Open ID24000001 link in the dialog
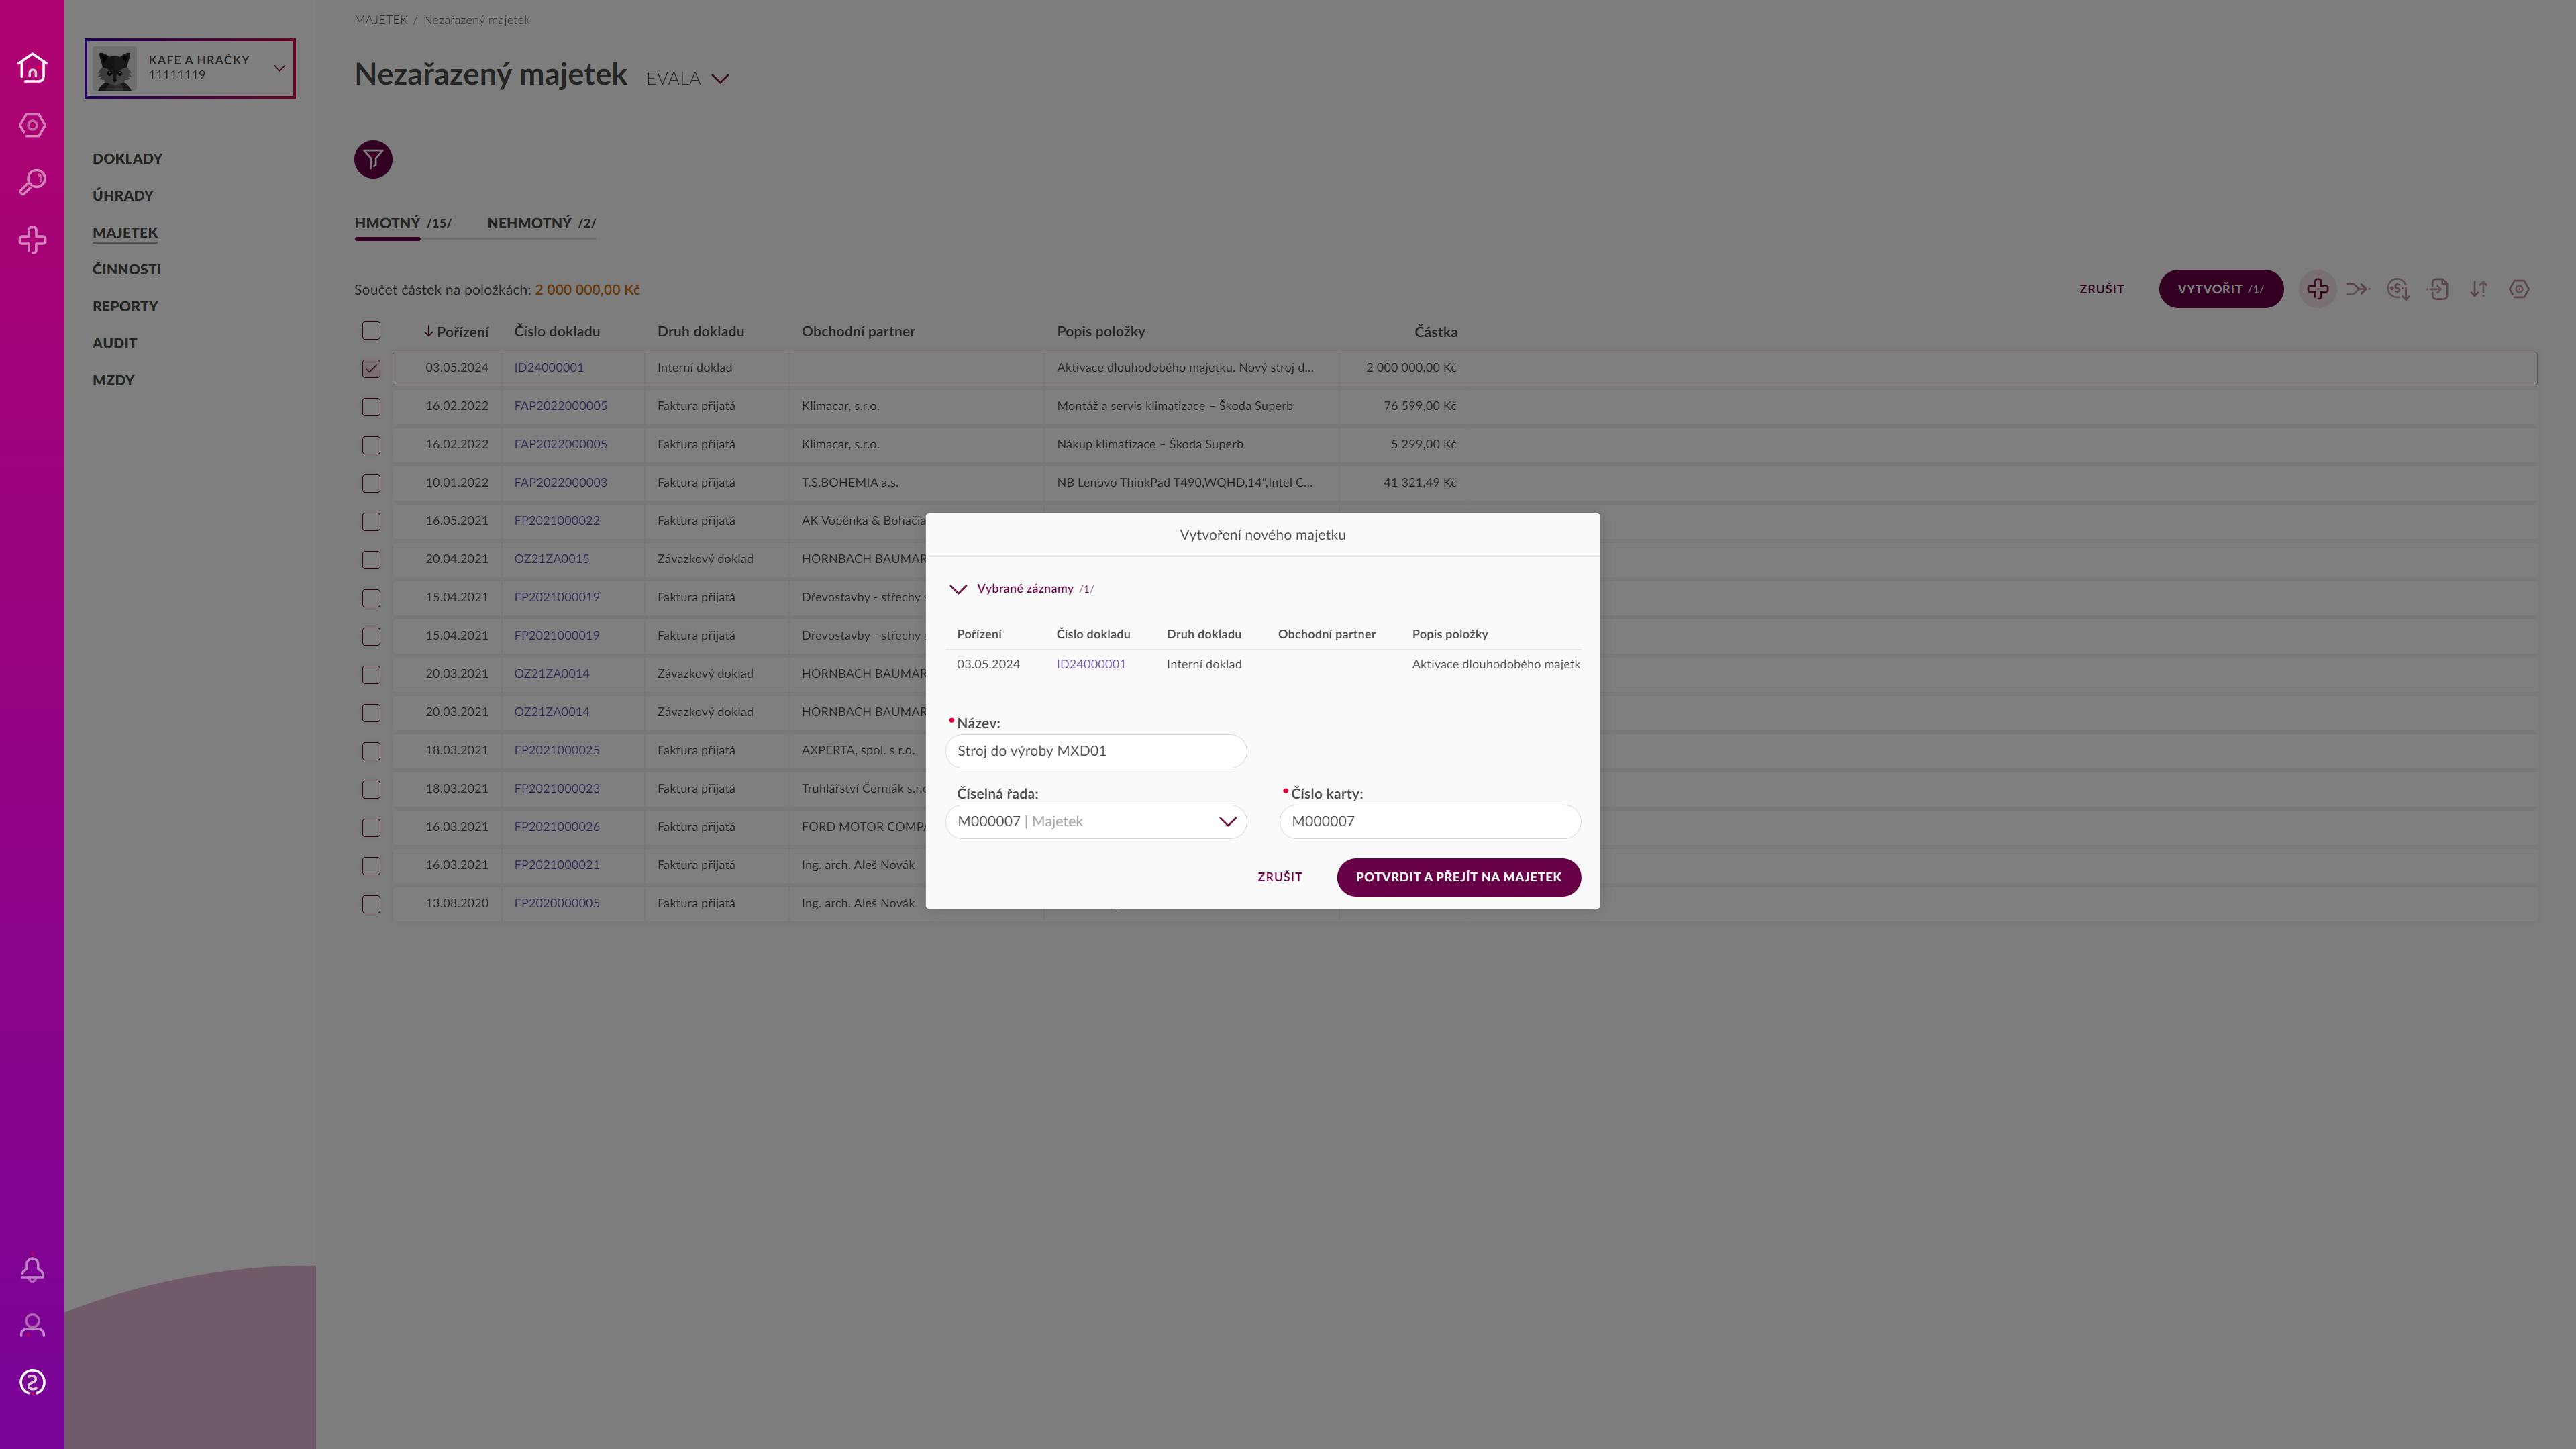The width and height of the screenshot is (2576, 1449). (x=1091, y=665)
